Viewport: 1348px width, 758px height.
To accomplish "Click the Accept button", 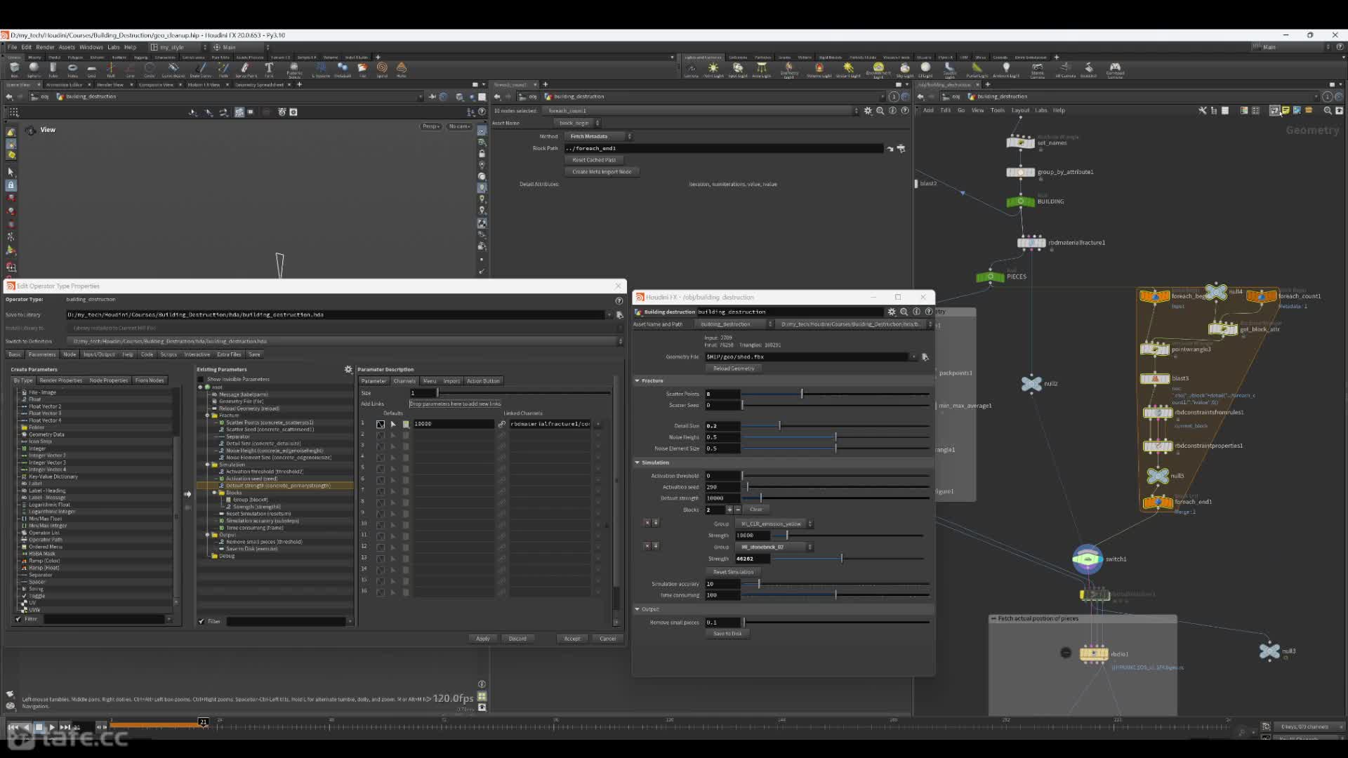I will [x=572, y=639].
